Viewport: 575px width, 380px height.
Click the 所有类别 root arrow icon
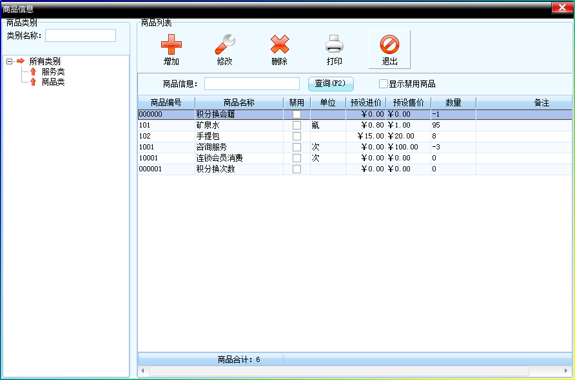point(20,61)
